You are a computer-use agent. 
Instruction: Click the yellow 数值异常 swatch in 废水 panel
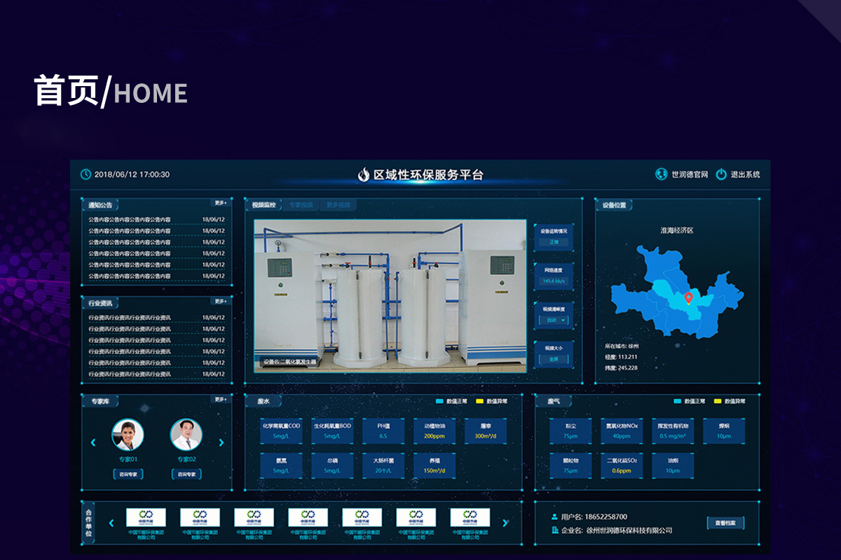(x=480, y=401)
